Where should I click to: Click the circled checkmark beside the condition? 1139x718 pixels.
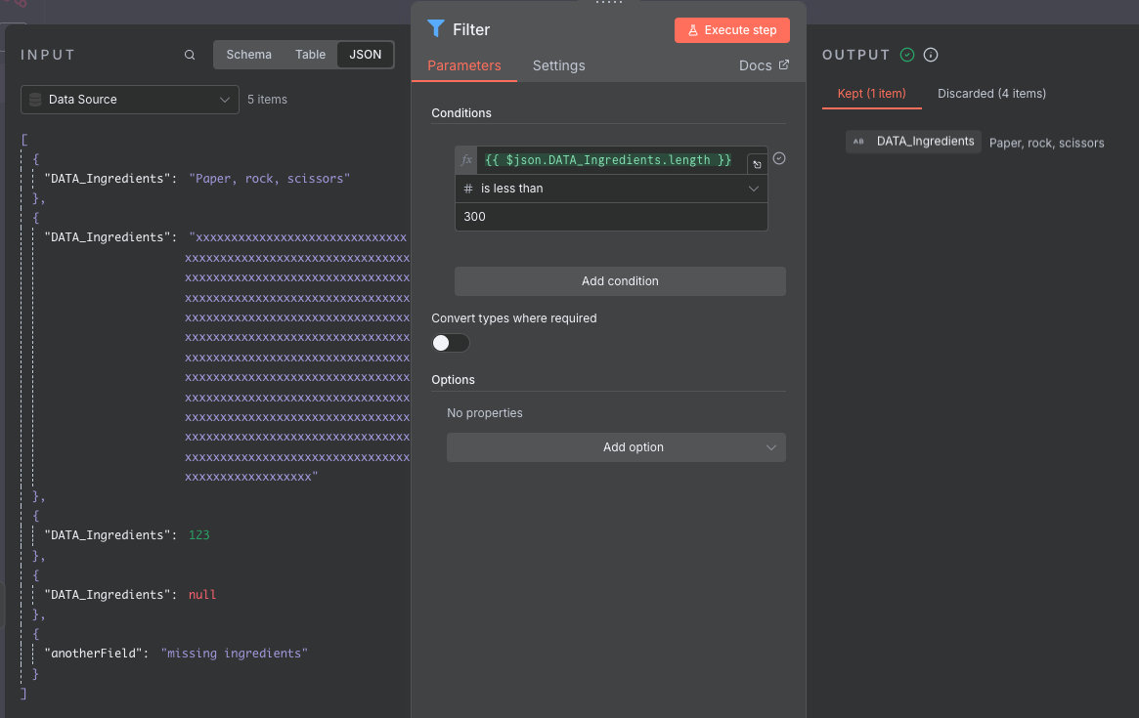[x=779, y=158]
